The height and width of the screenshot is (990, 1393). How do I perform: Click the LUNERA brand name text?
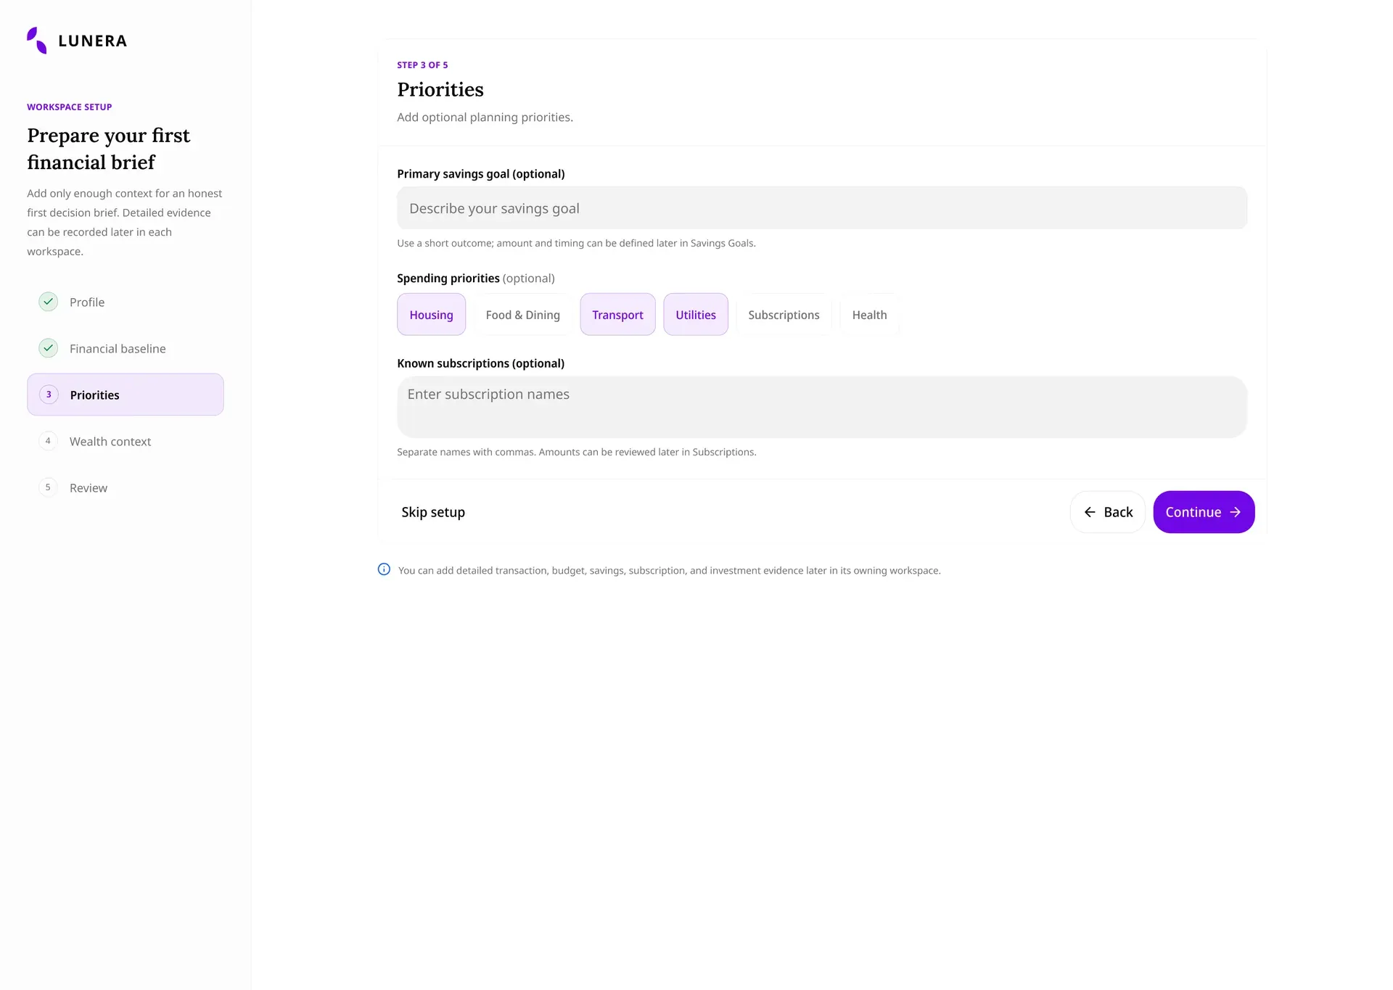pyautogui.click(x=93, y=41)
